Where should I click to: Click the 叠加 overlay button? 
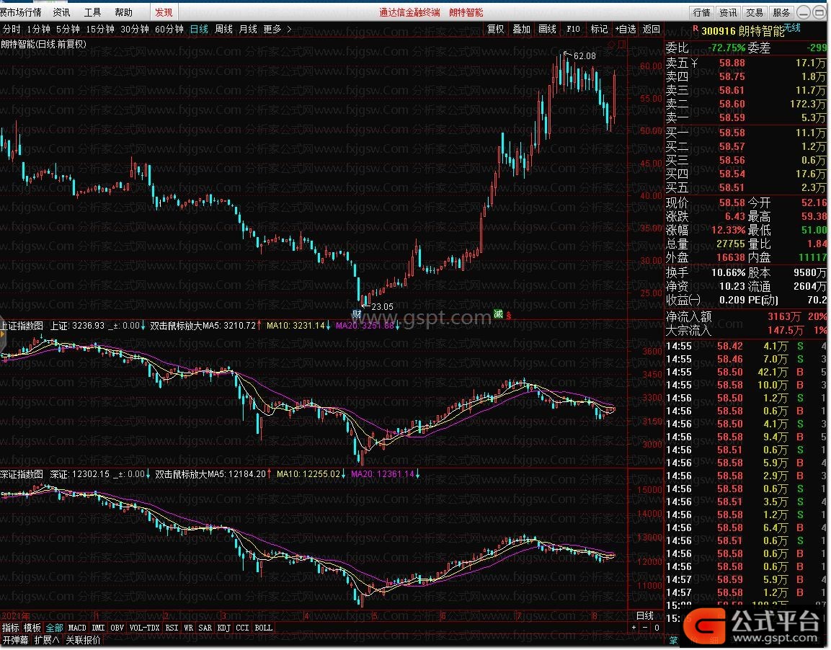tap(522, 29)
